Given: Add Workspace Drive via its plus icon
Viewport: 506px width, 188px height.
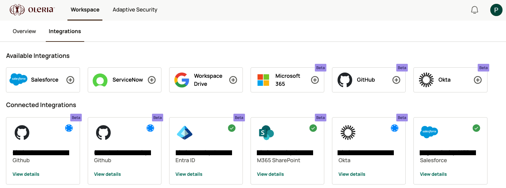Looking at the screenshot, I should click(x=233, y=80).
